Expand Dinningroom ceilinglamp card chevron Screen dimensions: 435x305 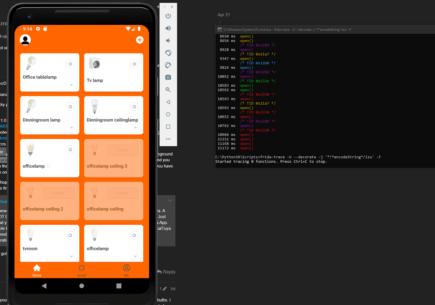(136, 128)
